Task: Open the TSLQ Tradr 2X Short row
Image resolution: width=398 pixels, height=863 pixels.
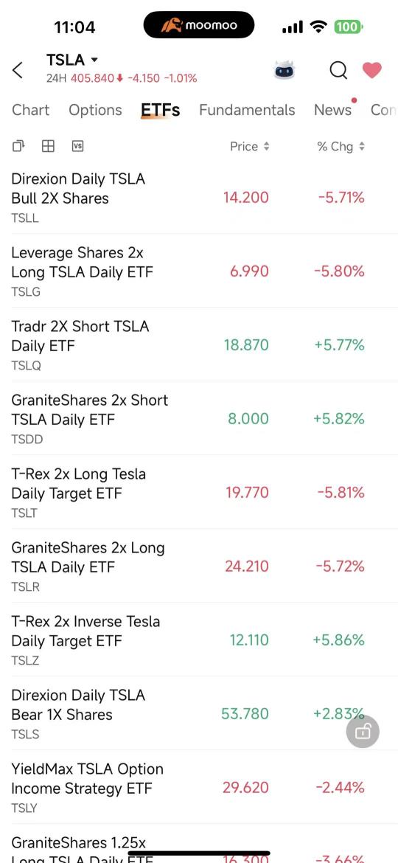Action: [199, 344]
